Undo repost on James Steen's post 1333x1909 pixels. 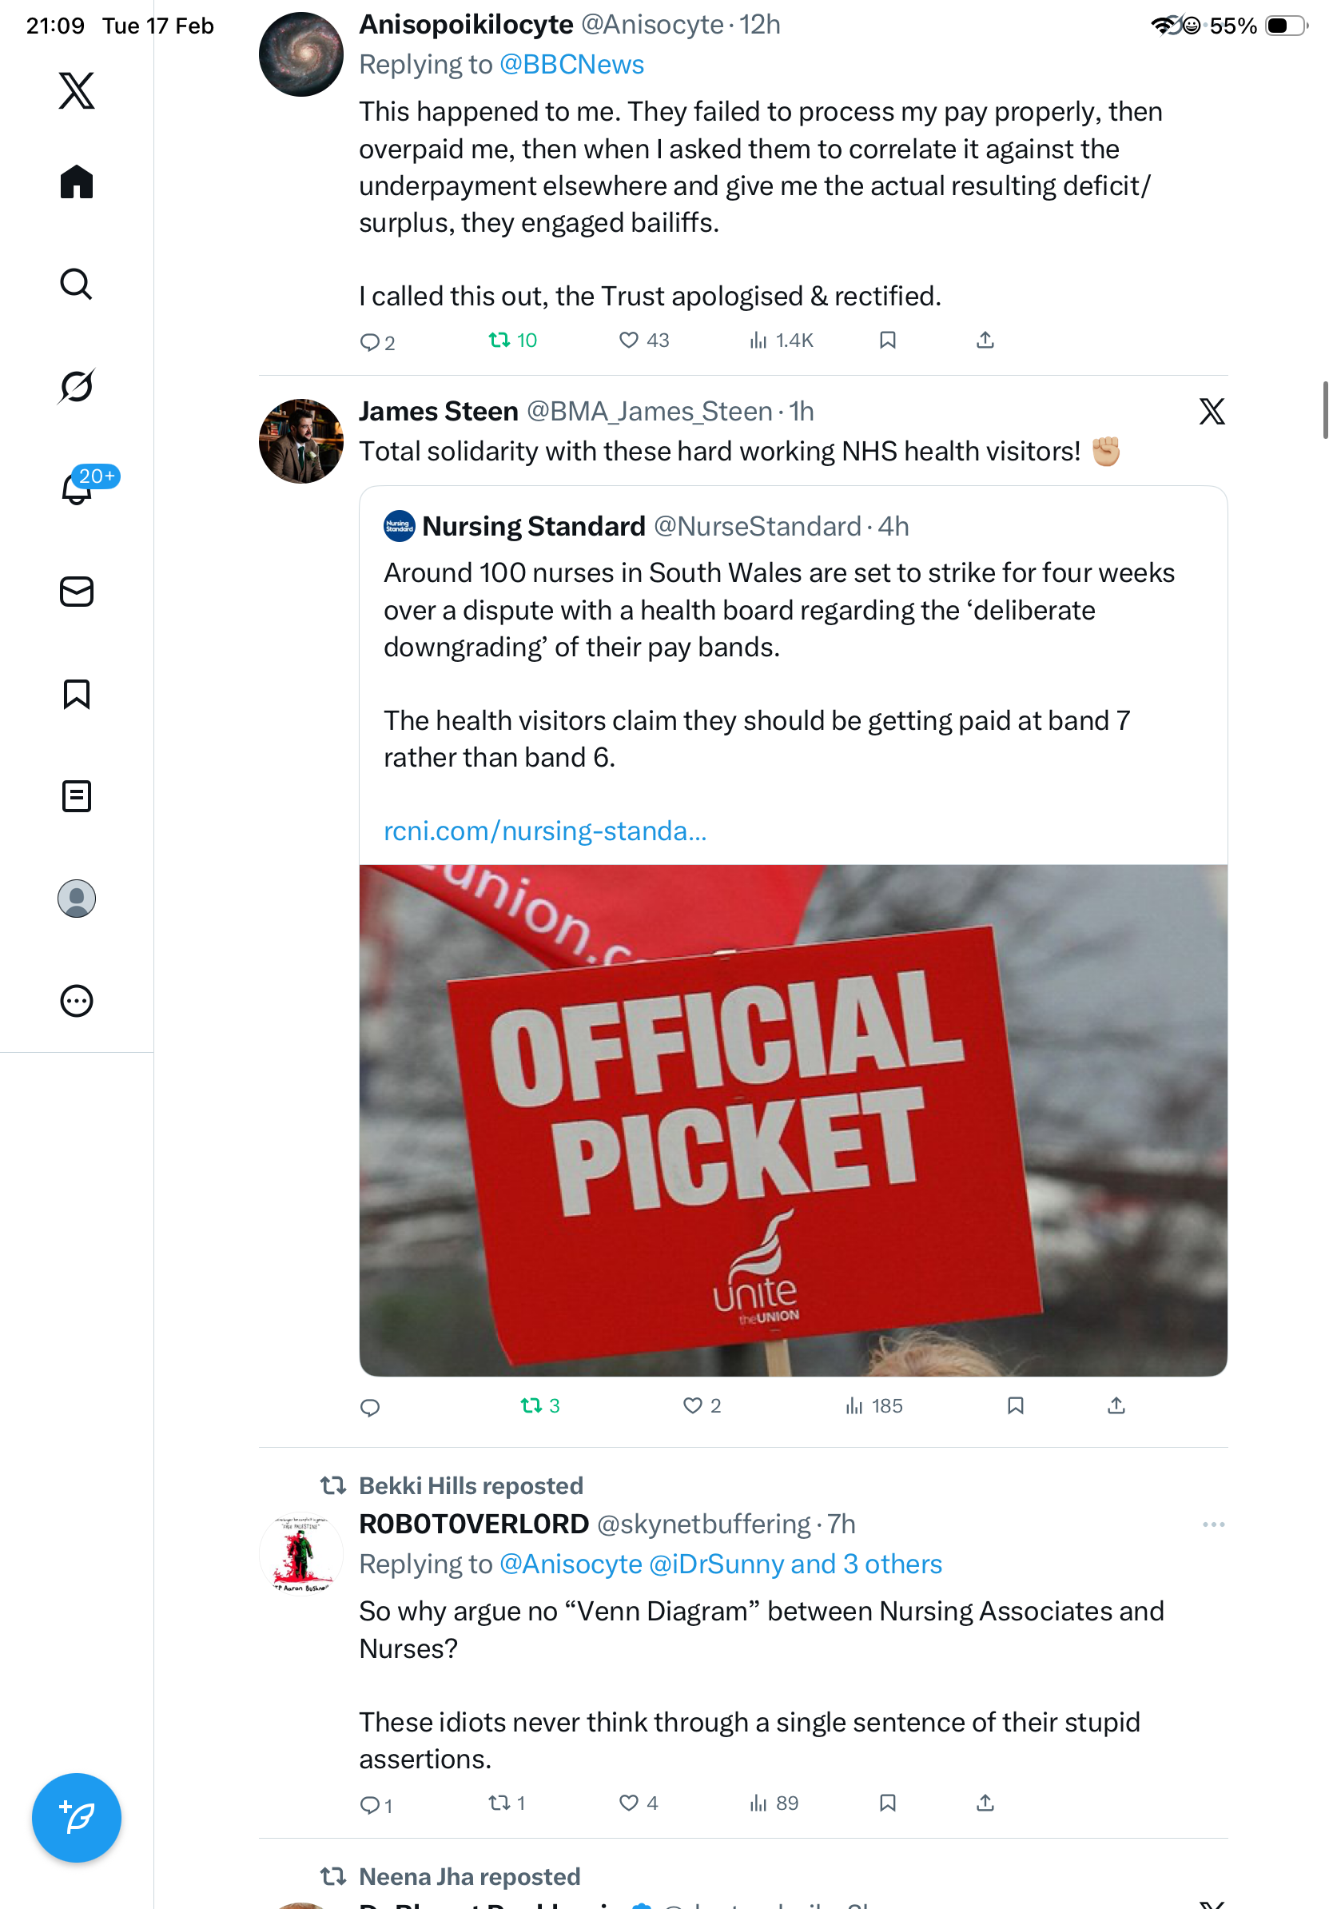coord(531,1406)
